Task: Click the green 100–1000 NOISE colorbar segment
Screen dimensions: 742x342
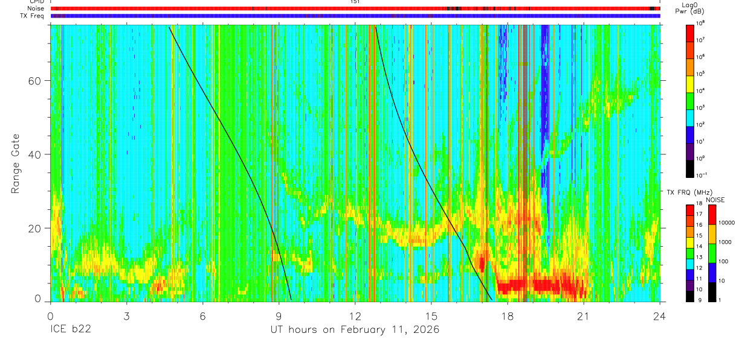Action: pyautogui.click(x=711, y=253)
